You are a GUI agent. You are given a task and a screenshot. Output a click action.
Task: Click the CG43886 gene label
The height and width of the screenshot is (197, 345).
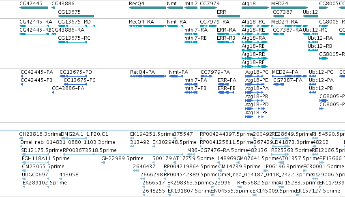point(63,4)
